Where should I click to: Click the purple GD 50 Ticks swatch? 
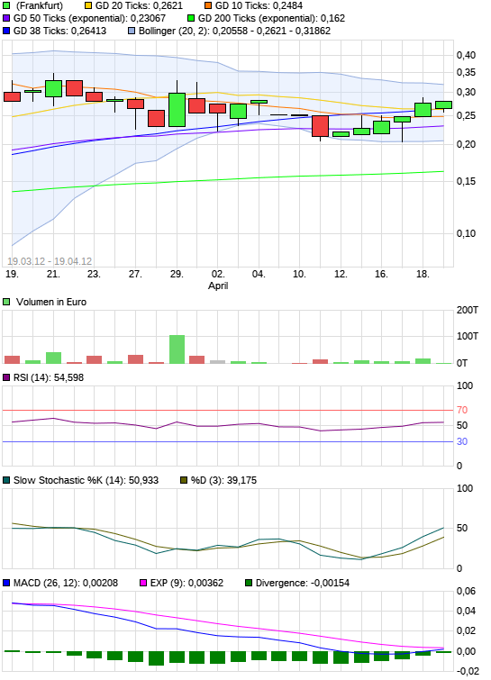click(x=6, y=19)
